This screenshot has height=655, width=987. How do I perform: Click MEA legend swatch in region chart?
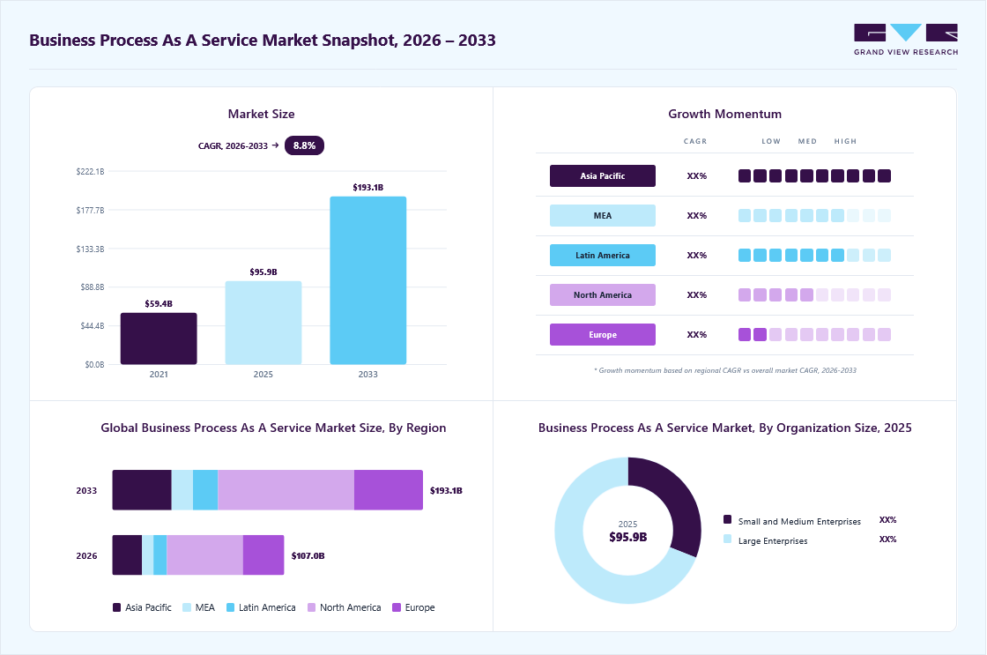(187, 607)
